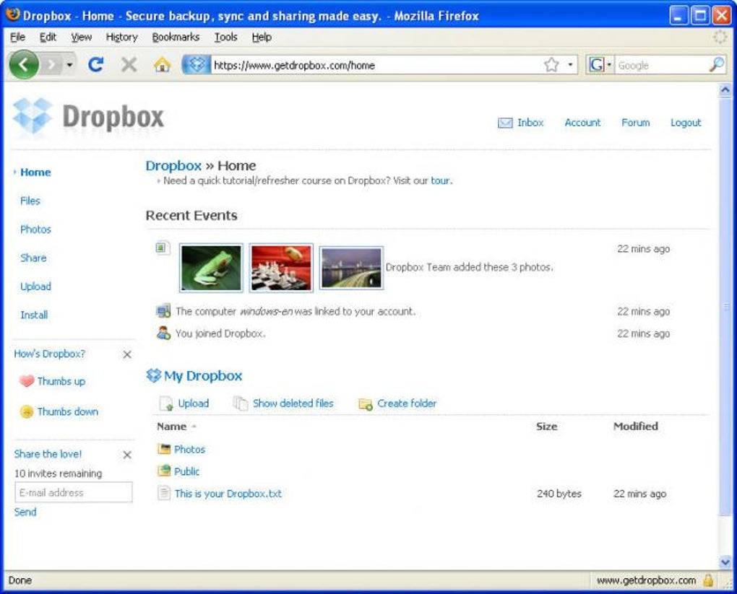Click the Dropbox breadcrumb link
This screenshot has height=594, width=737.
click(x=173, y=166)
